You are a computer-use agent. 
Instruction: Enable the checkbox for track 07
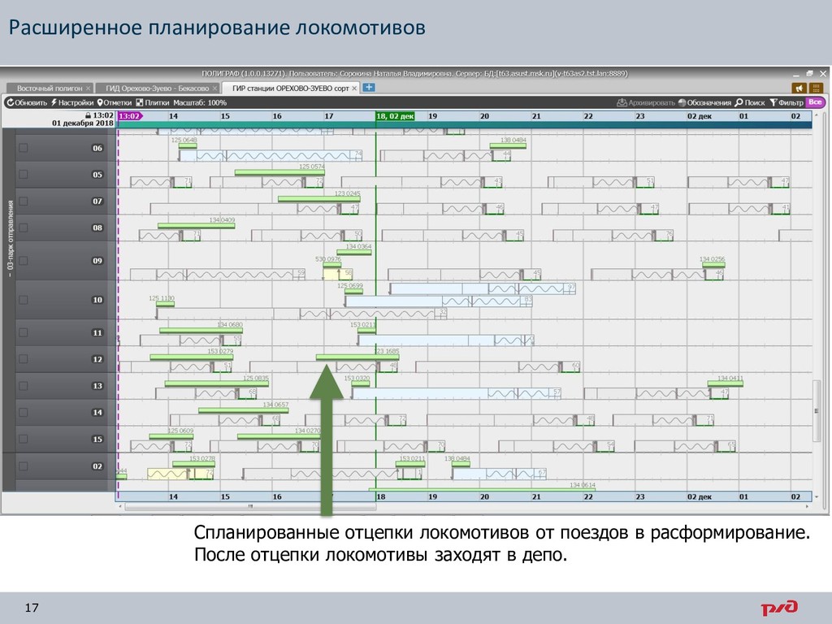click(x=24, y=201)
